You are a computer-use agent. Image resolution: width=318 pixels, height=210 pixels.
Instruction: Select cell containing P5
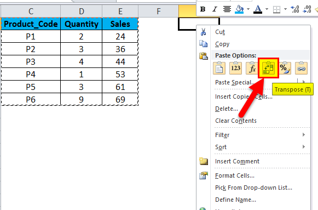[x=31, y=87]
